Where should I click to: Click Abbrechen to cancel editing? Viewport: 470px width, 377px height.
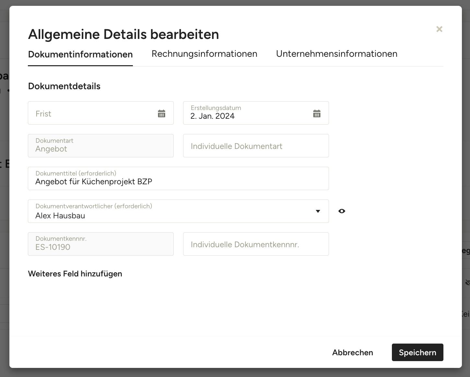point(352,353)
